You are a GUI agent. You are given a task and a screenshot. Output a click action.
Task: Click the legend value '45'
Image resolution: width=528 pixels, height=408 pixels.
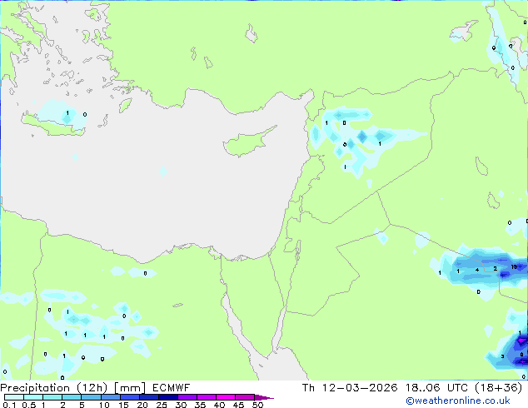[x=238, y=405]
